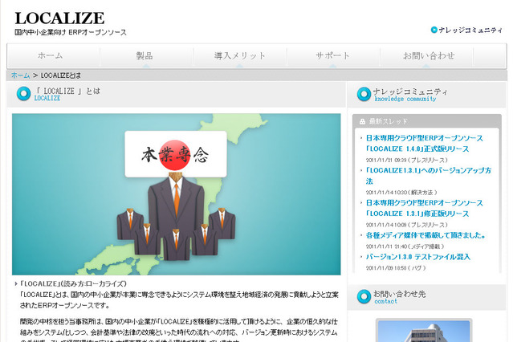
Task: Open ナレッジコミュニティ link at top right
Action: [470, 31]
